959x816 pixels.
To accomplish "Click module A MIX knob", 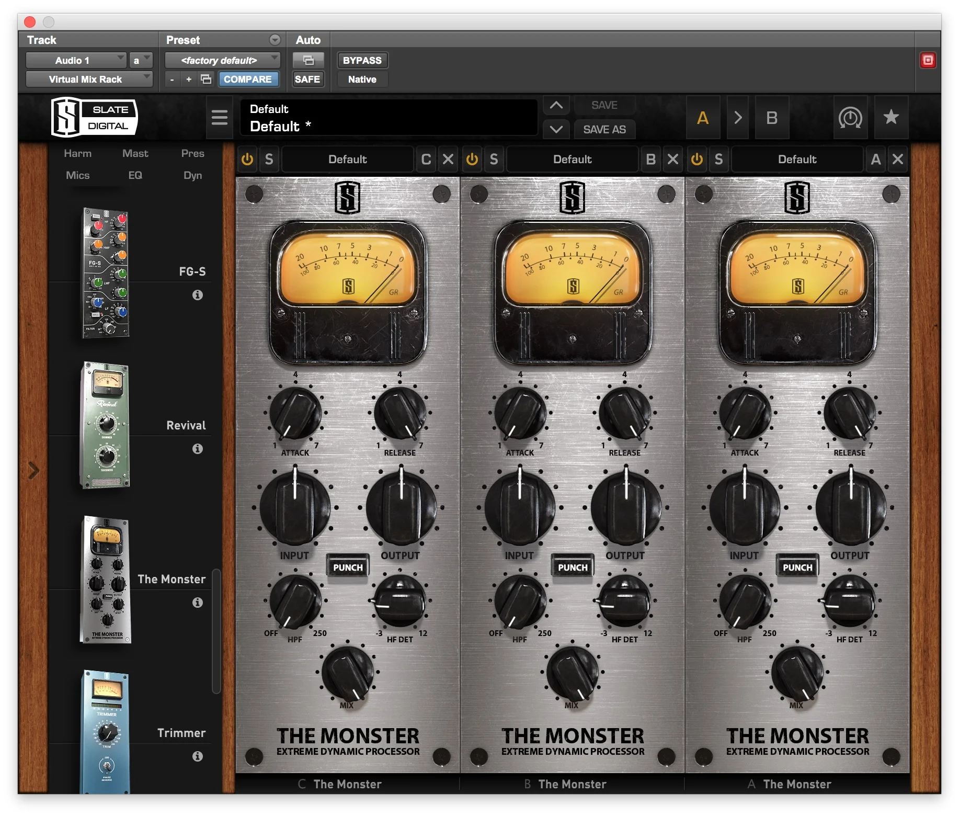I will (x=797, y=673).
